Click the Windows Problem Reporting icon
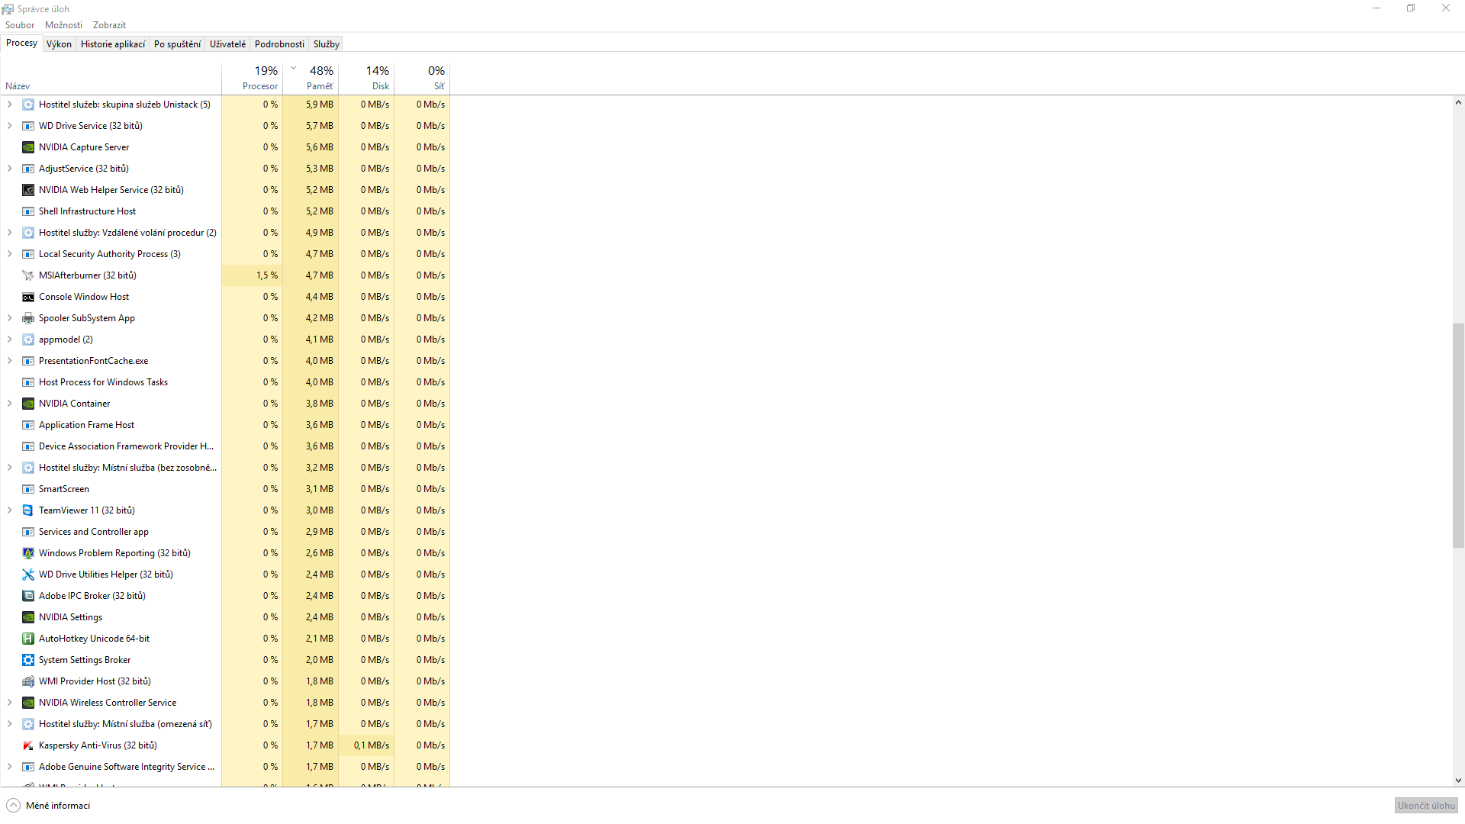The image size is (1465, 824). 28,553
